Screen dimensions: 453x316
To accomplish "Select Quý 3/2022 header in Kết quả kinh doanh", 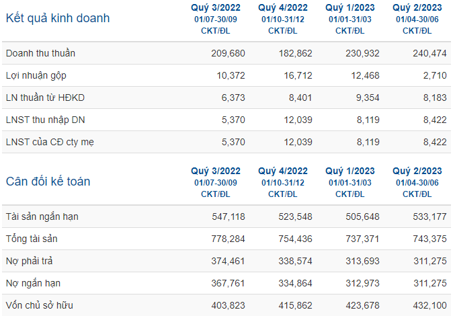I will (216, 8).
